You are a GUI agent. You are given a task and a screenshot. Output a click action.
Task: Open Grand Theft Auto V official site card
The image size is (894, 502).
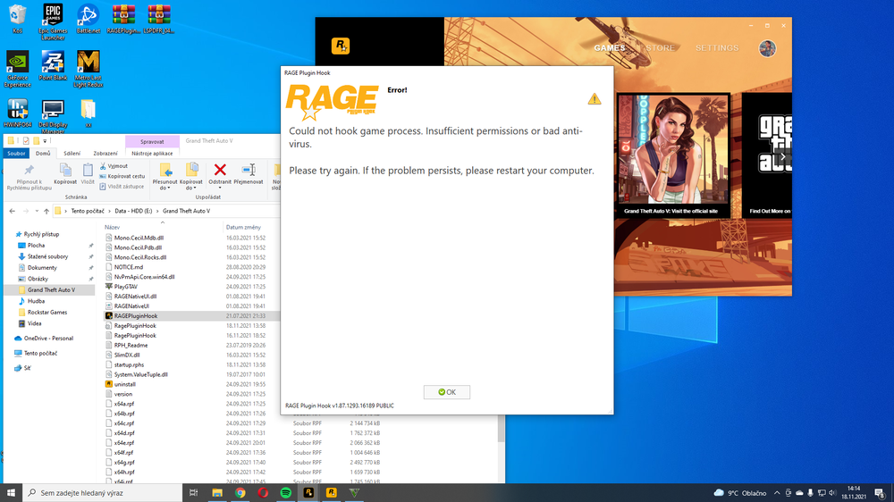[x=673, y=155]
